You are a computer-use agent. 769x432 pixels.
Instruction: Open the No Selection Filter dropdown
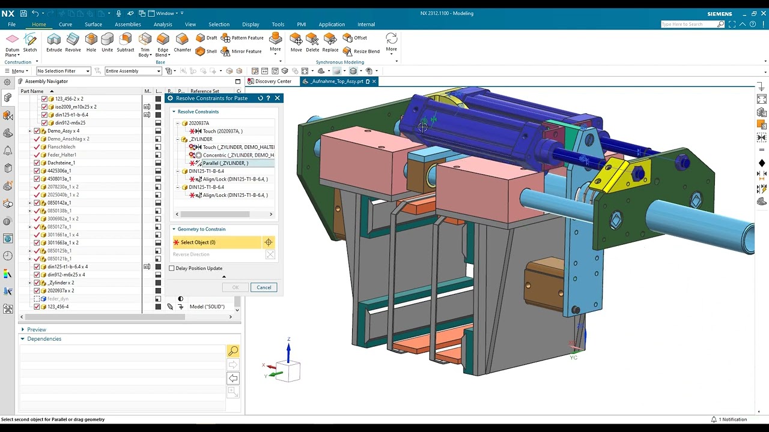coord(63,71)
